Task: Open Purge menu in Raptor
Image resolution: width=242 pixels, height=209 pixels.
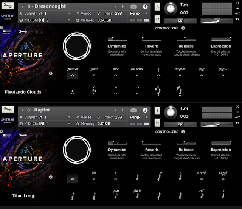Action: (139, 117)
